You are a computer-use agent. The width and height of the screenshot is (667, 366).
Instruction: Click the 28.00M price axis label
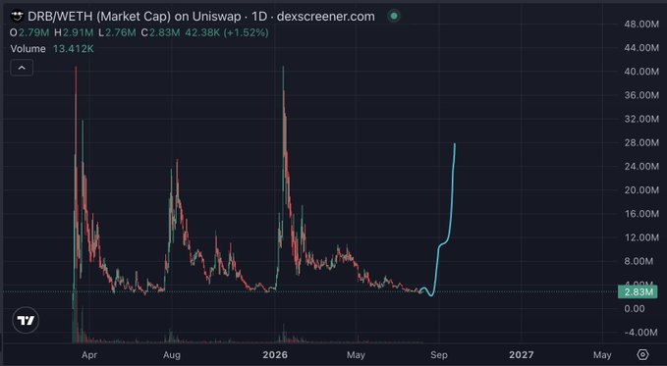tap(641, 143)
